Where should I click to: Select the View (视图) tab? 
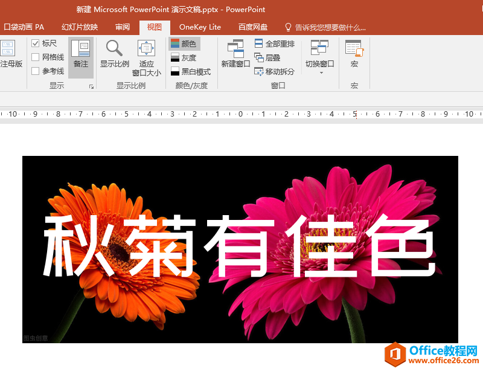(x=155, y=27)
